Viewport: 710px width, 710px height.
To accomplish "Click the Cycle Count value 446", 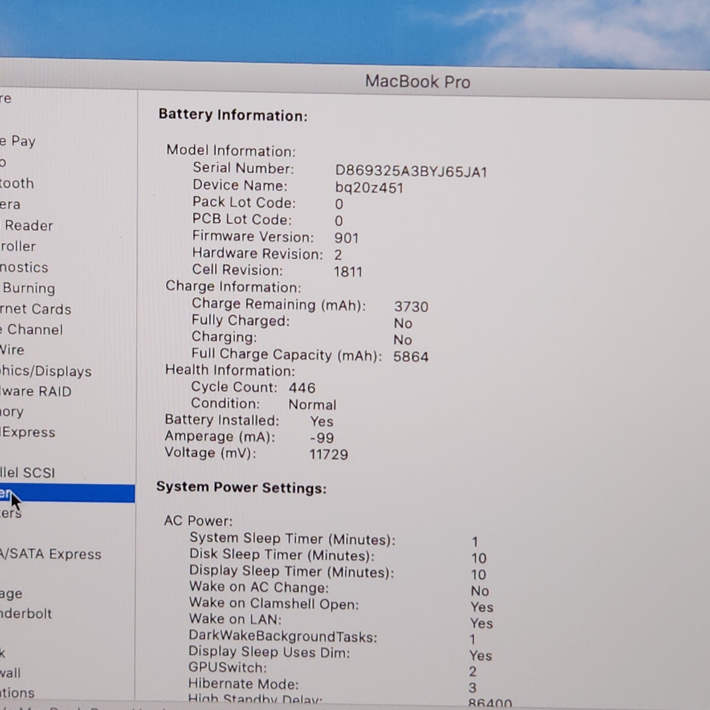I will point(302,388).
